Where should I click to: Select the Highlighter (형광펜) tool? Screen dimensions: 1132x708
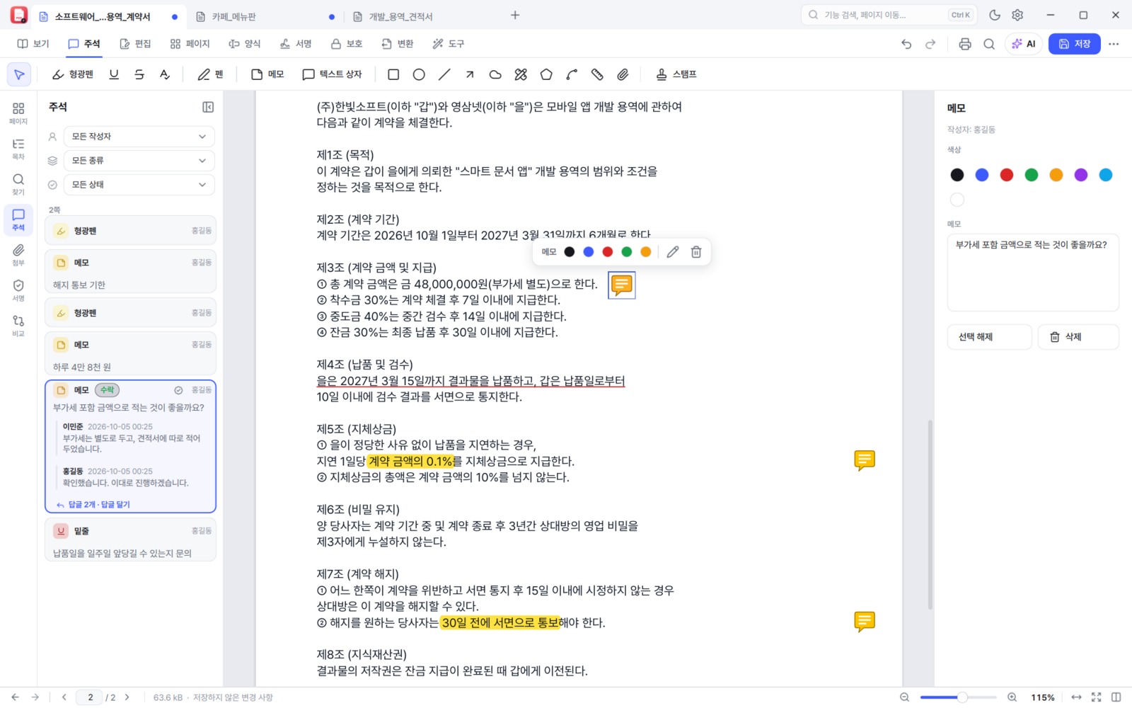pyautogui.click(x=73, y=74)
